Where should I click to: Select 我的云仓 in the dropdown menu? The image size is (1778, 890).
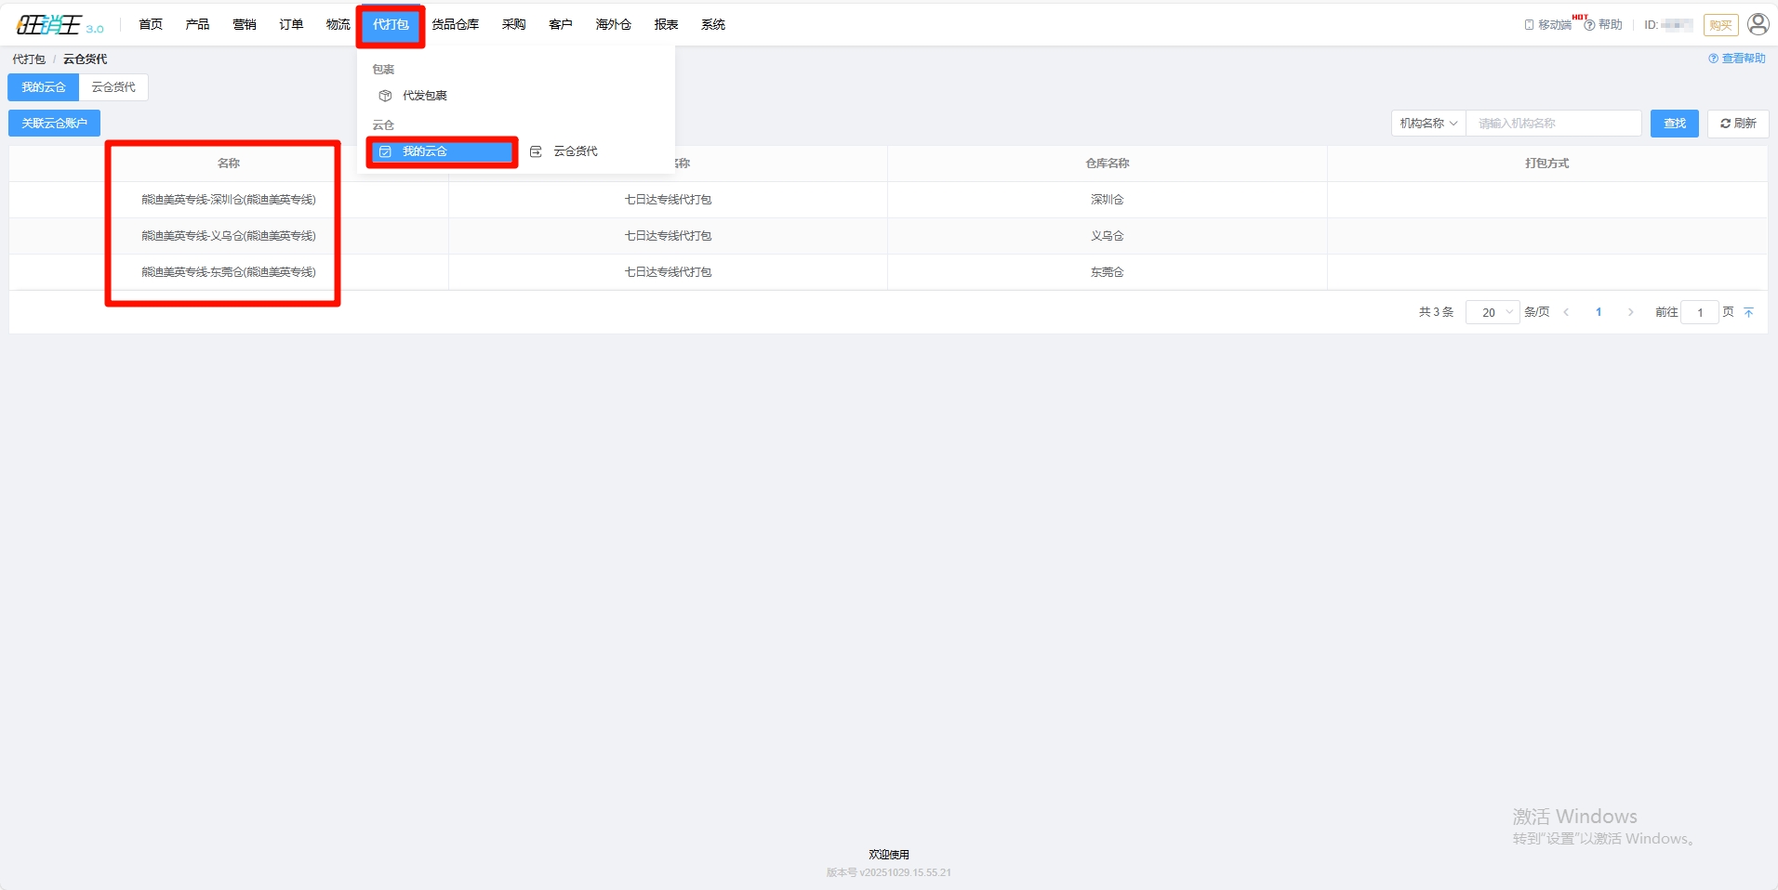[x=442, y=151]
